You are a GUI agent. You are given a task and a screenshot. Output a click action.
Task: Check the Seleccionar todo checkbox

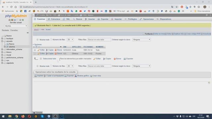(x=41, y=59)
